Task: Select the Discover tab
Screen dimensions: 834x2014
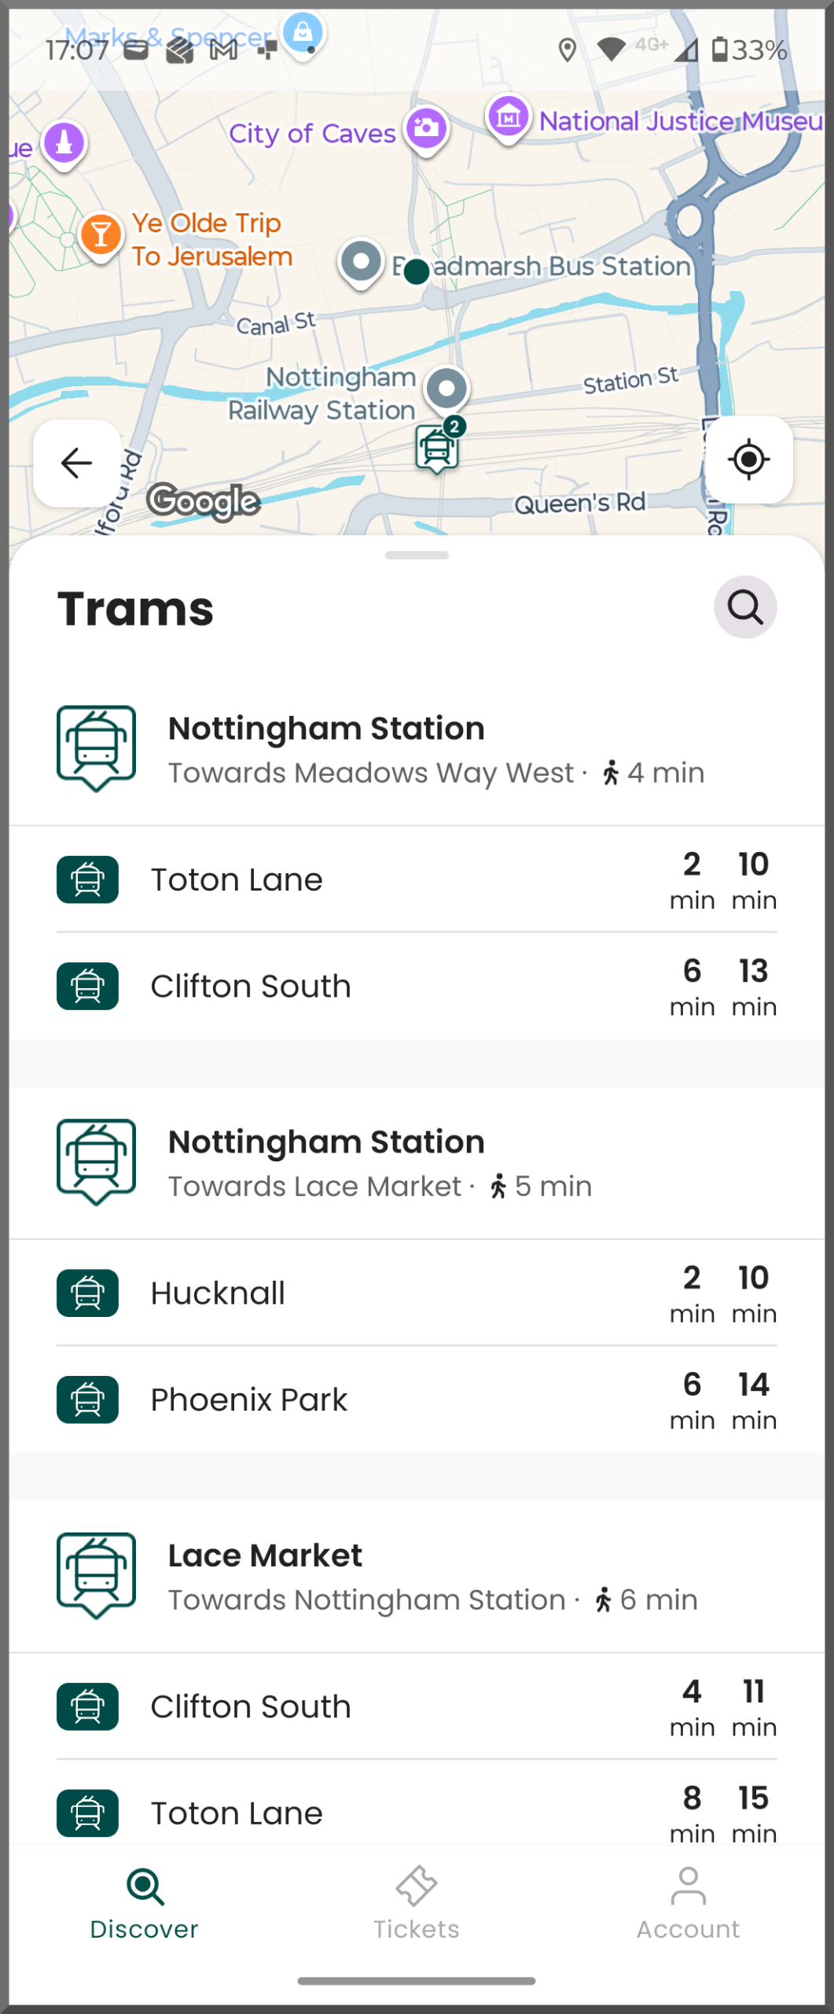Action: pos(145,1904)
